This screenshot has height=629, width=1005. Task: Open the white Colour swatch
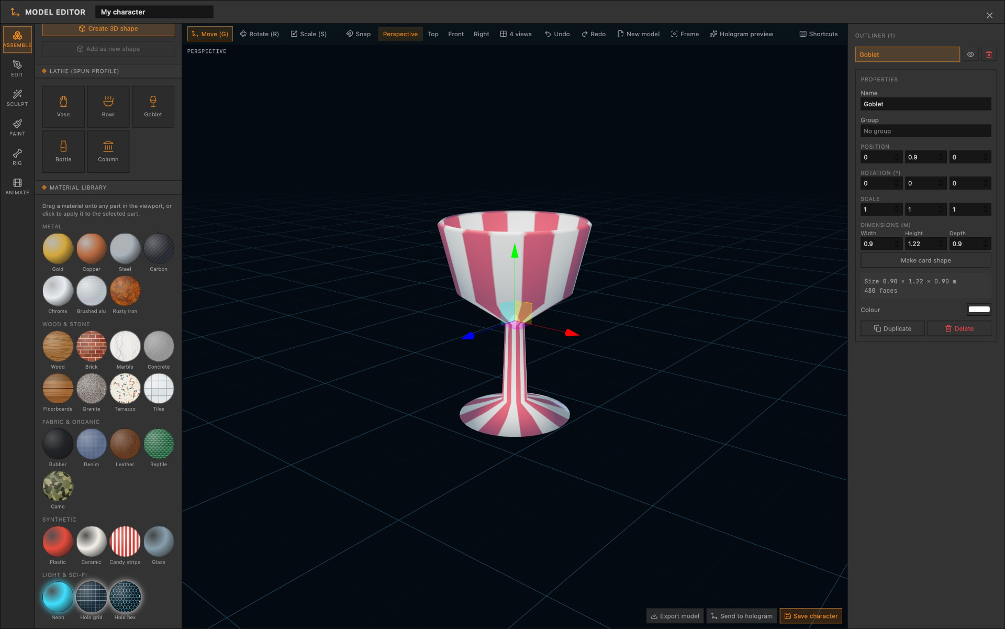click(979, 310)
